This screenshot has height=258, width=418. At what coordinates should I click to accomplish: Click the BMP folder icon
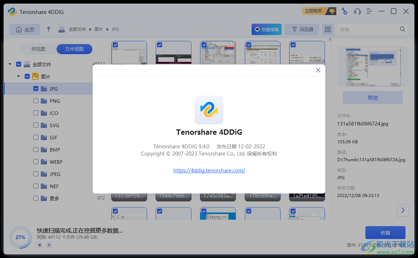[44, 150]
